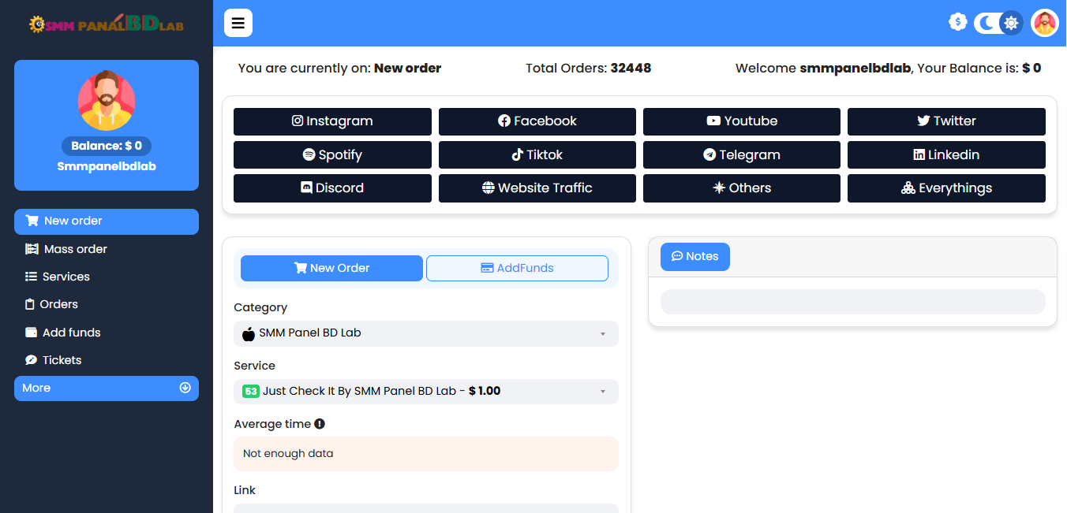Viewport: 1067px width, 513px height.
Task: Filter services by Instagram
Action: [332, 121]
